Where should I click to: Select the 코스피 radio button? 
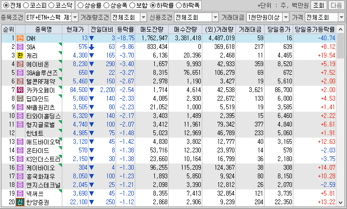pyautogui.click(x=26, y=5)
